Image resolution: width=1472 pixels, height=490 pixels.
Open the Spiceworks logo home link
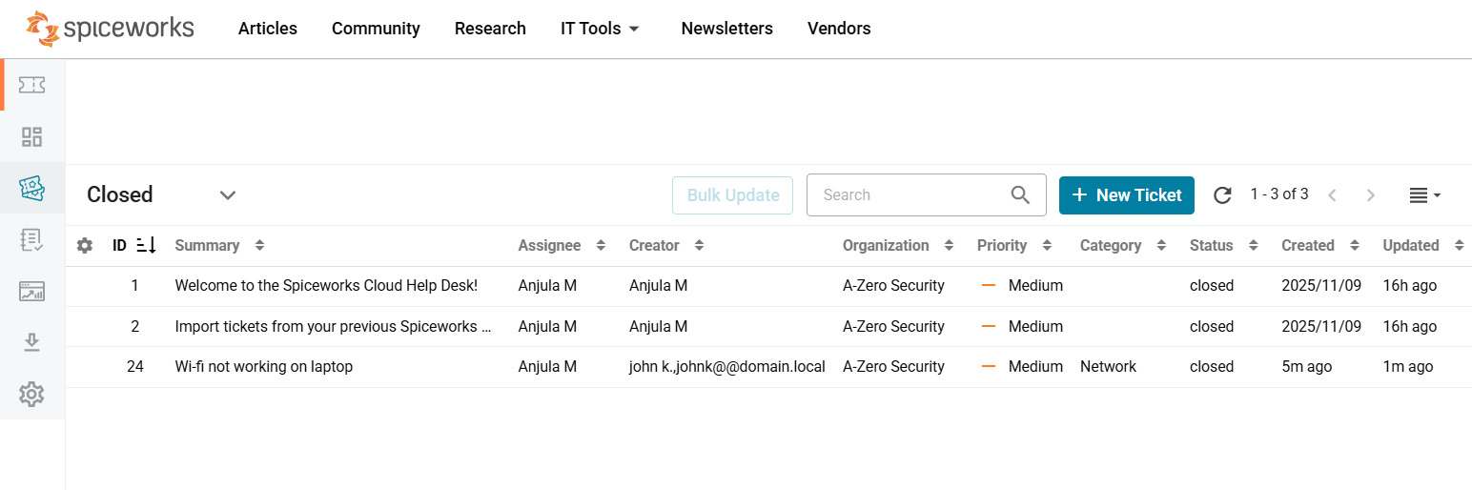pos(110,29)
